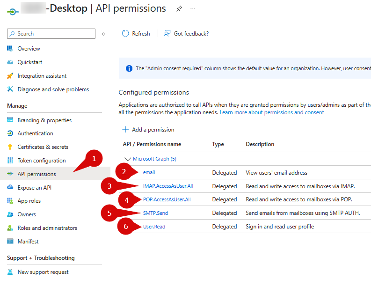Open the User.Read permission
This screenshot has width=371, height=287.
pyautogui.click(x=154, y=227)
